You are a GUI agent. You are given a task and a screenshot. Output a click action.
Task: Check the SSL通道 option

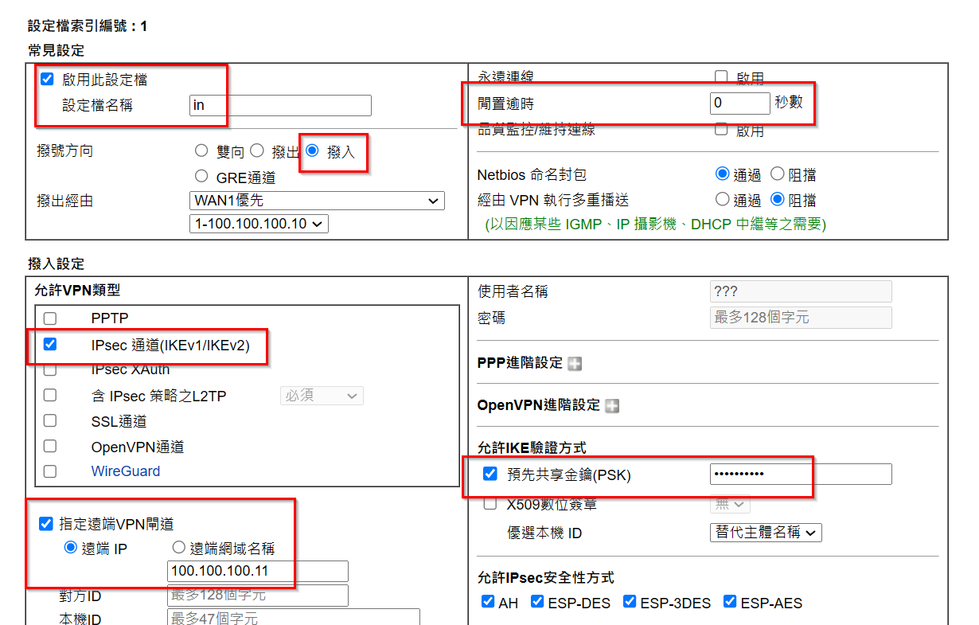(x=50, y=420)
